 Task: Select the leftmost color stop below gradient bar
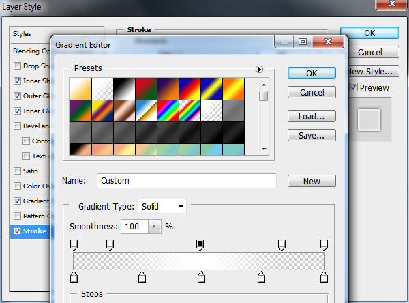coord(74,277)
